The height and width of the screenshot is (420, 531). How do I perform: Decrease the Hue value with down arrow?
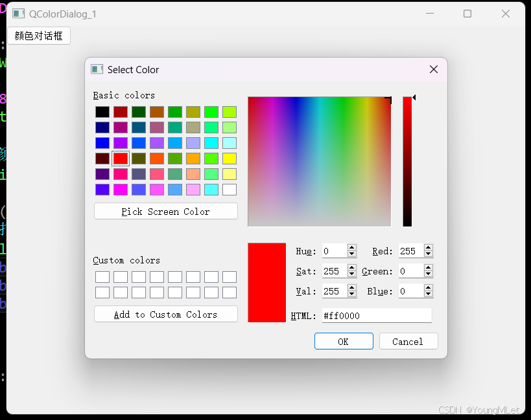coord(352,254)
